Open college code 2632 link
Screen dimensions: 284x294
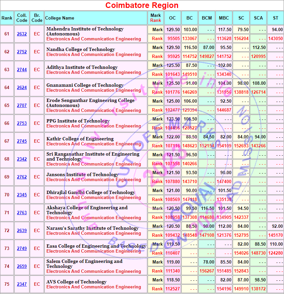pos(22,34)
